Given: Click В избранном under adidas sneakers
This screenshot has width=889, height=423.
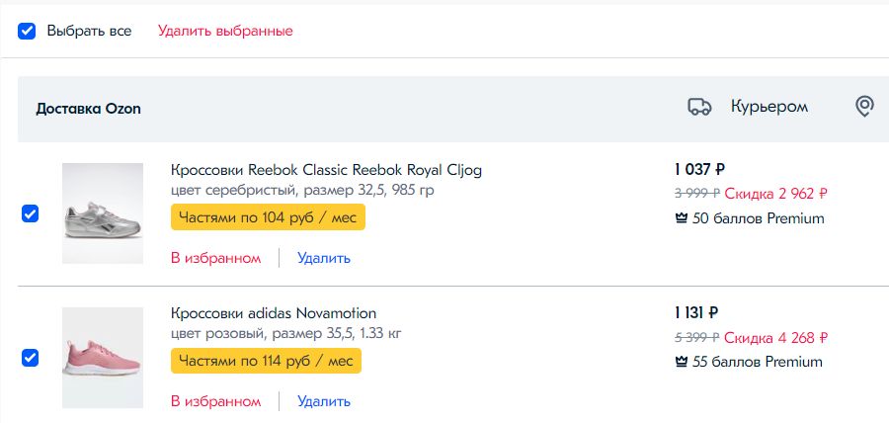Looking at the screenshot, I should point(215,401).
